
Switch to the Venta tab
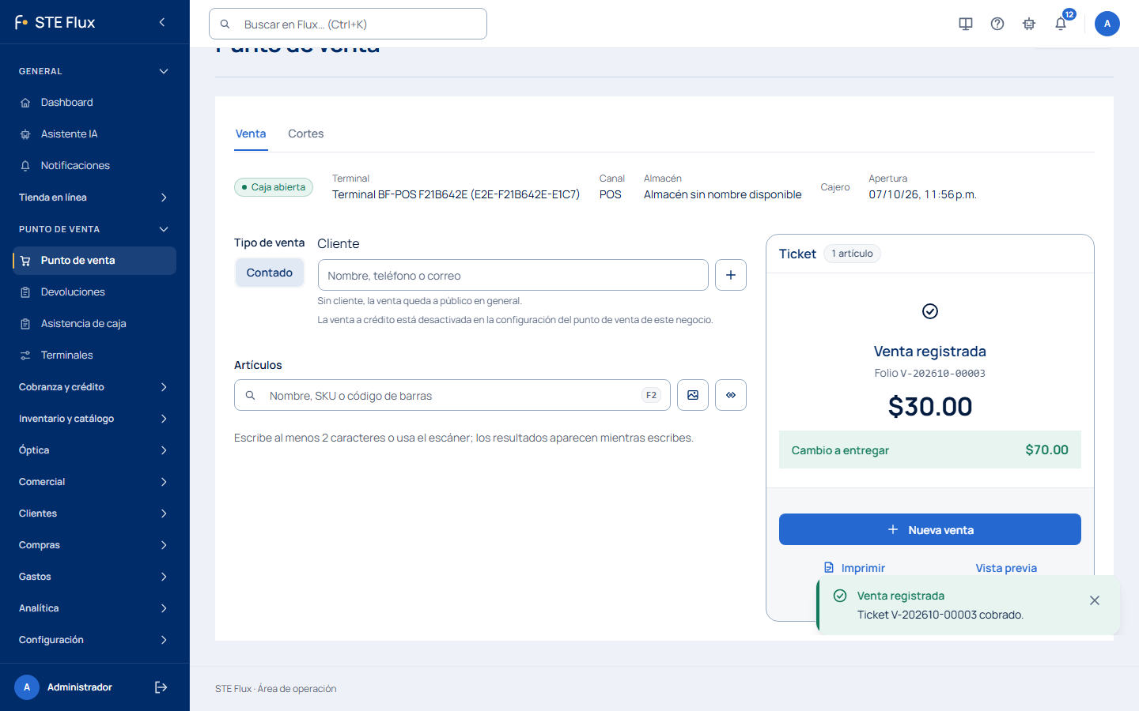[251, 134]
